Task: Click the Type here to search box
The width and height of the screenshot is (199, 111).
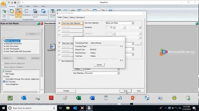Action: [x=32, y=108]
